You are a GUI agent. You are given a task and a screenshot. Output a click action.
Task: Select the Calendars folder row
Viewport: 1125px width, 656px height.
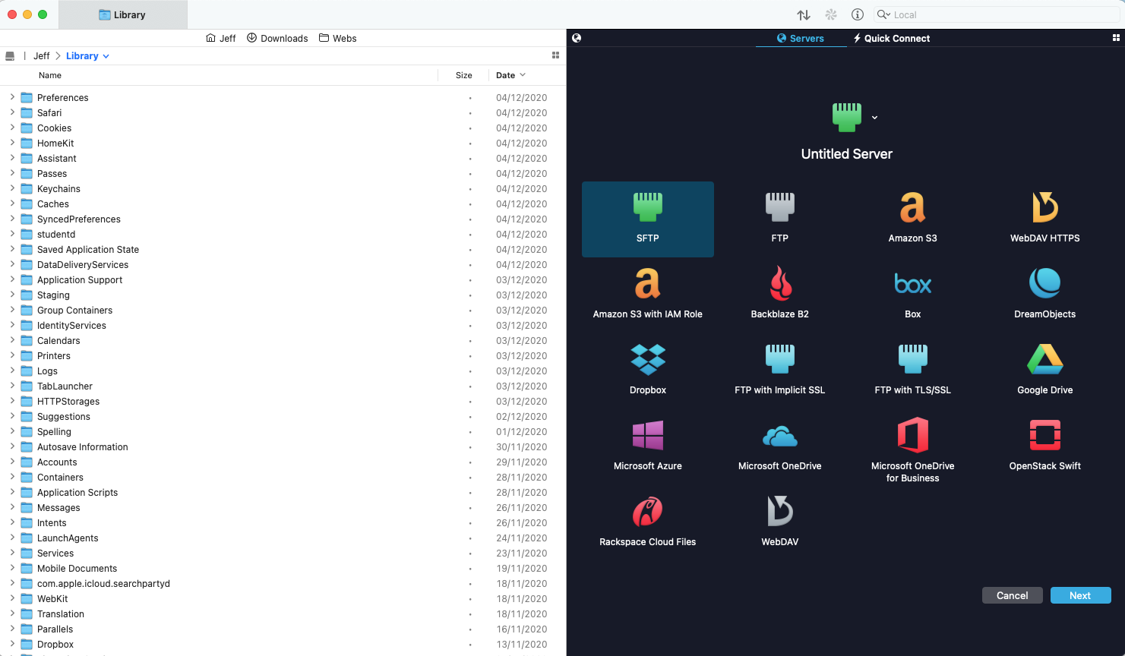tap(283, 340)
